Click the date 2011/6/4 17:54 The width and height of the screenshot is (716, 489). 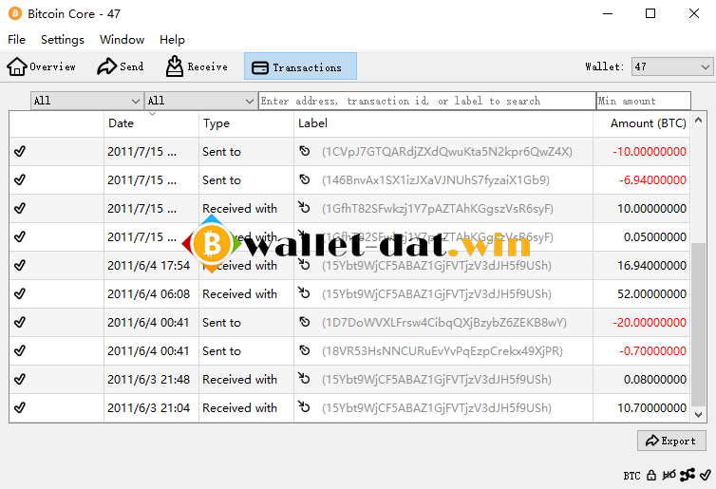tap(148, 265)
